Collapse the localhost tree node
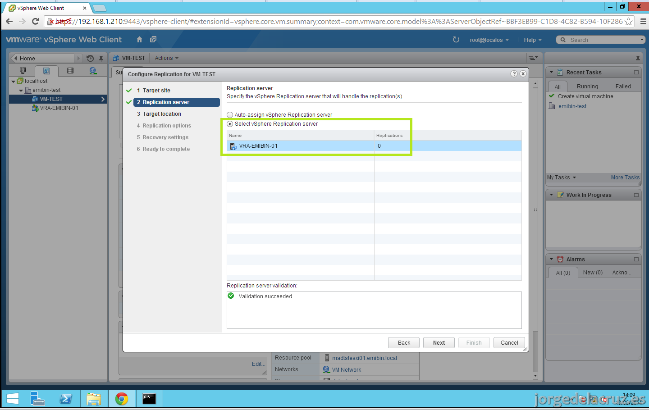The image size is (649, 410). [x=13, y=82]
